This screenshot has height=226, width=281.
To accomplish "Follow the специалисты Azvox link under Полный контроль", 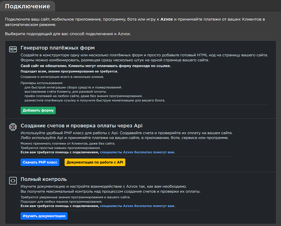I will point(137,206).
